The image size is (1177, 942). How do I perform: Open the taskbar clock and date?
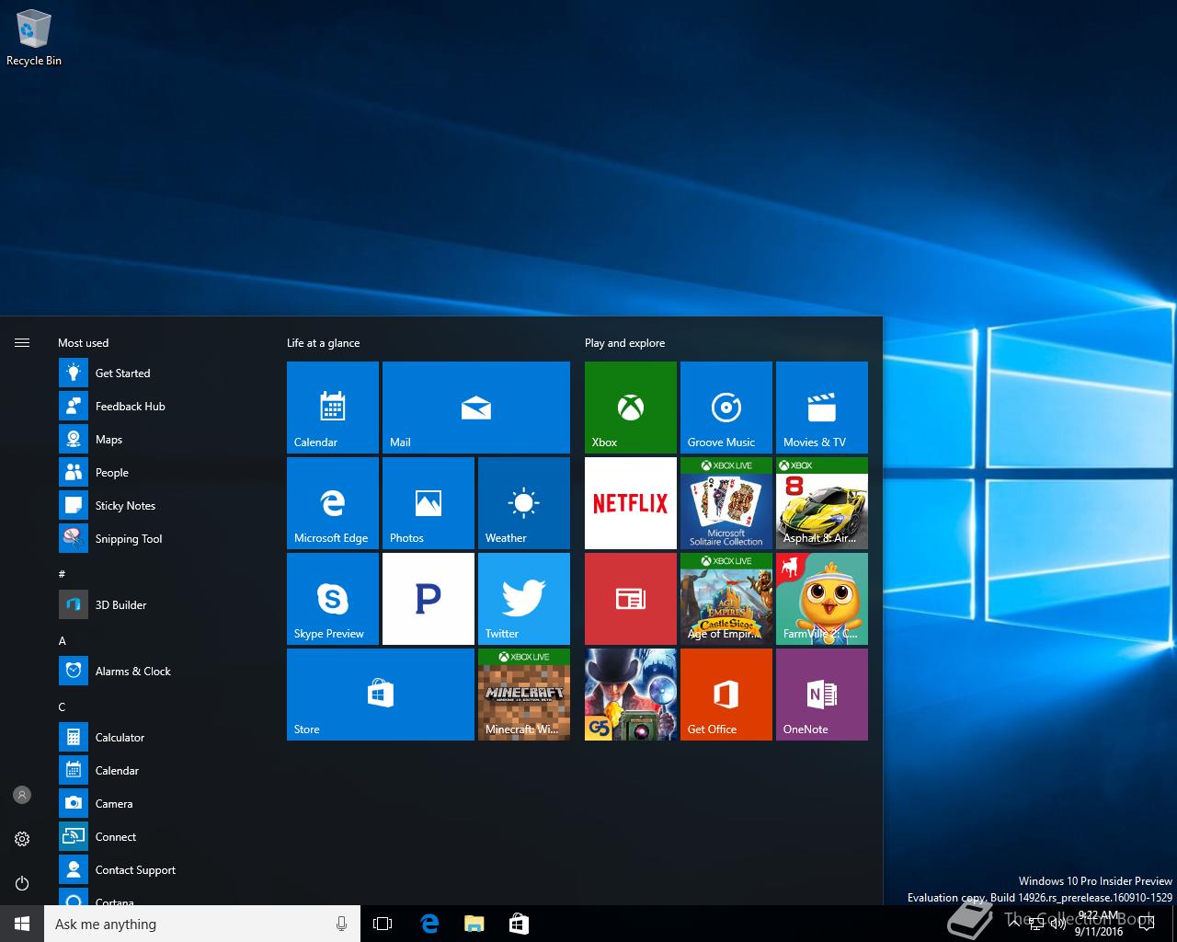(x=1100, y=924)
